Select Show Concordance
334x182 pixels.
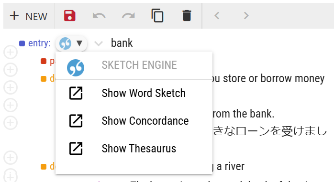(134, 121)
